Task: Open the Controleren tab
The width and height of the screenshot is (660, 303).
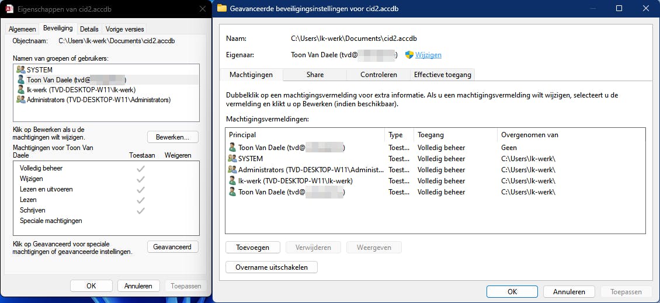Action: point(378,75)
